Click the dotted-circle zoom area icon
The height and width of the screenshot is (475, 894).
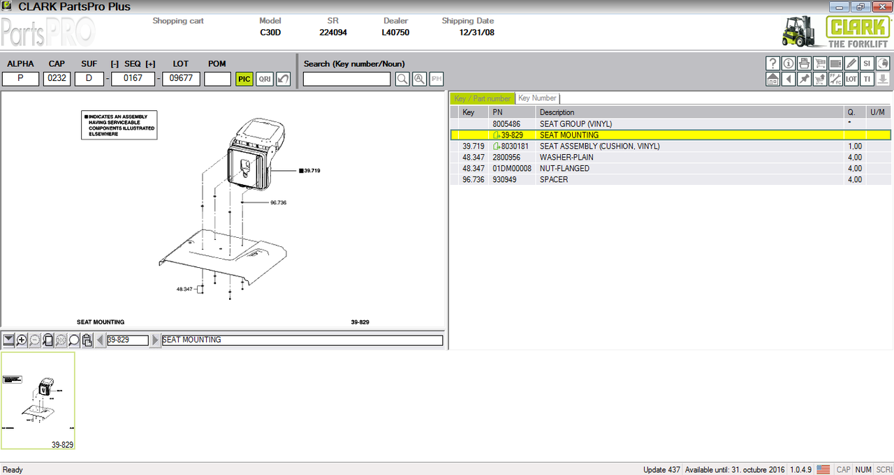coord(61,340)
